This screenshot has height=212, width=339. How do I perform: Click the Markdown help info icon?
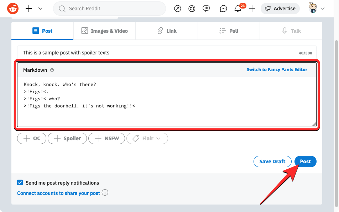tap(52, 70)
